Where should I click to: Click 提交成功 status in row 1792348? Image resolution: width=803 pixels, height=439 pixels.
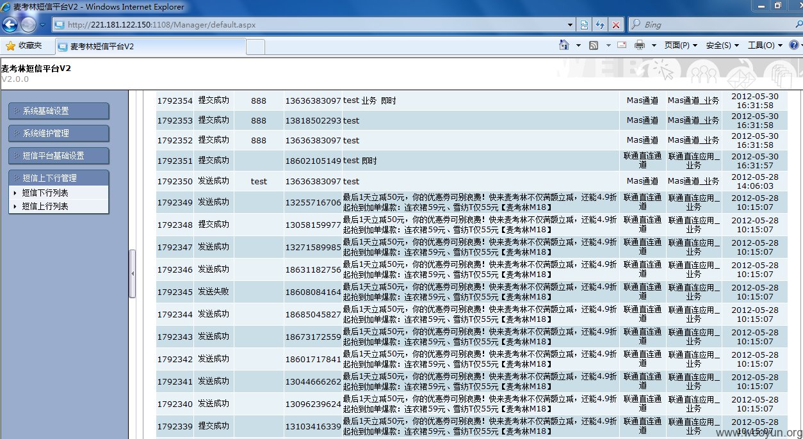pyautogui.click(x=213, y=225)
